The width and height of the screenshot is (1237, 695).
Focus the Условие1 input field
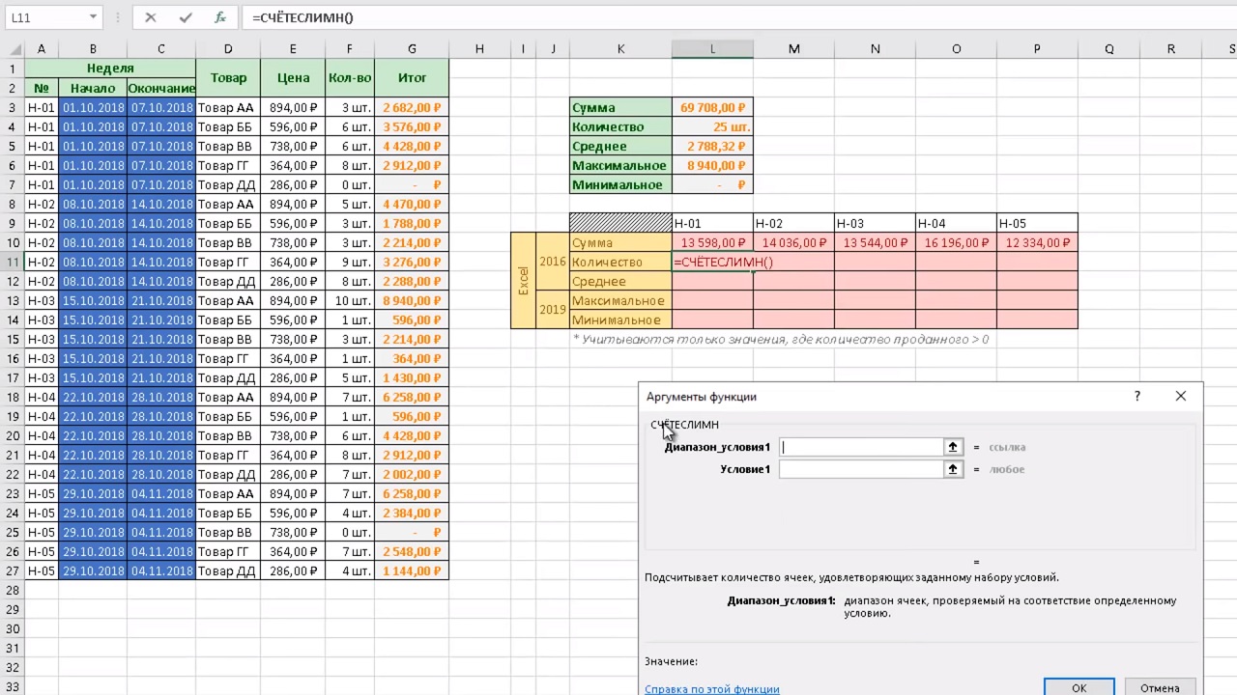click(860, 469)
